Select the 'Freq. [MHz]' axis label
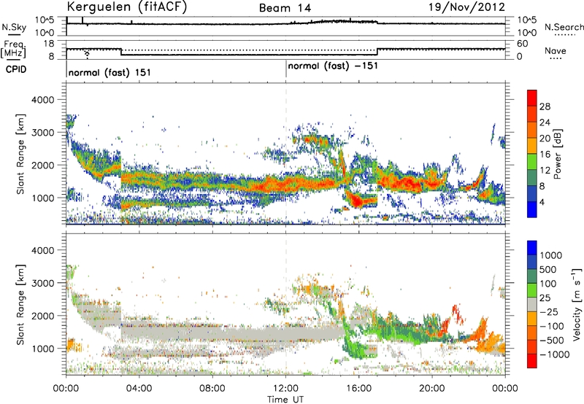The width and height of the screenshot is (584, 404). tap(14, 50)
